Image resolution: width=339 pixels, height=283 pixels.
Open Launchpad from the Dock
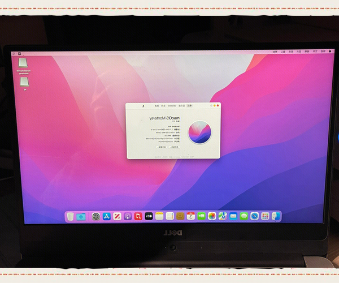click(265, 216)
